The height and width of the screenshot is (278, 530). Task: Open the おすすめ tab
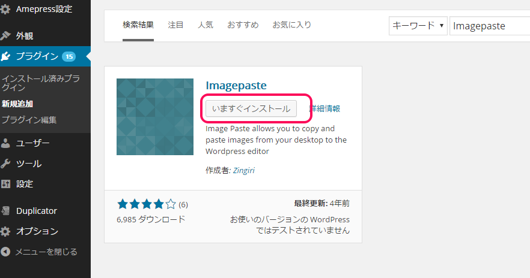pyautogui.click(x=243, y=25)
